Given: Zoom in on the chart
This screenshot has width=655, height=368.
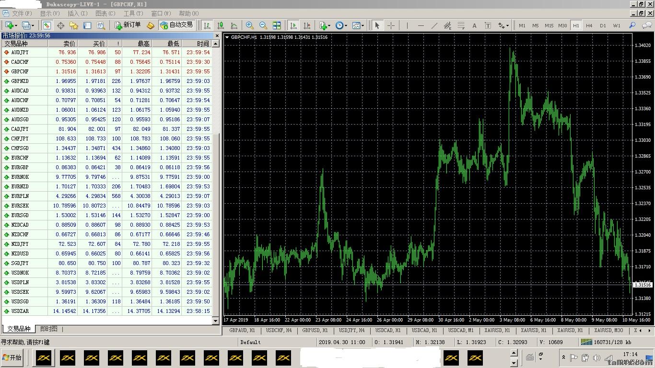Looking at the screenshot, I should coord(250,25).
